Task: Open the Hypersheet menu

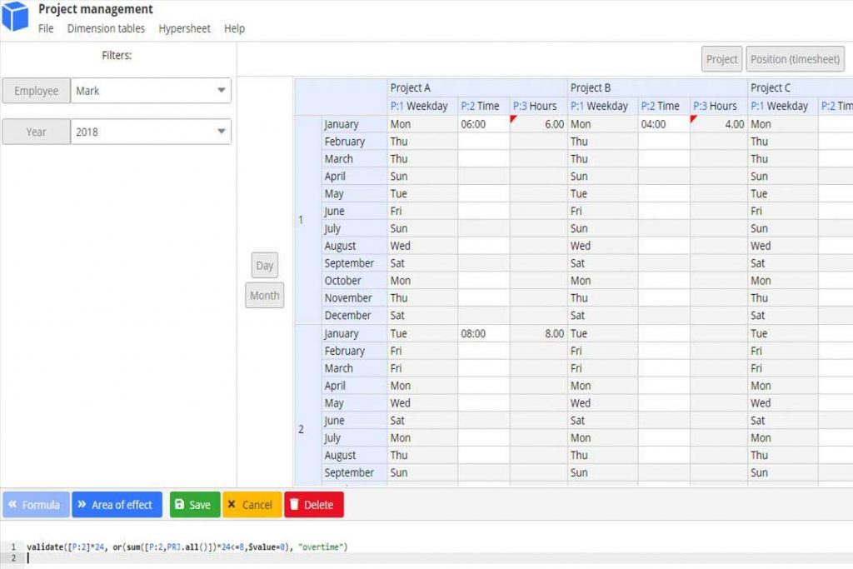Action: (x=184, y=28)
